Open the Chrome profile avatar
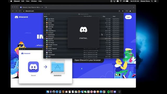The width and height of the screenshot is (167, 94). click(x=130, y=11)
